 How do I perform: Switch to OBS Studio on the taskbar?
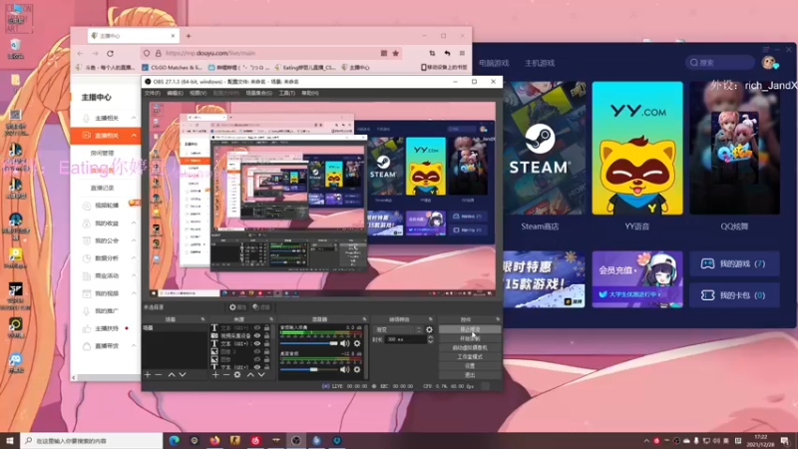coord(296,440)
